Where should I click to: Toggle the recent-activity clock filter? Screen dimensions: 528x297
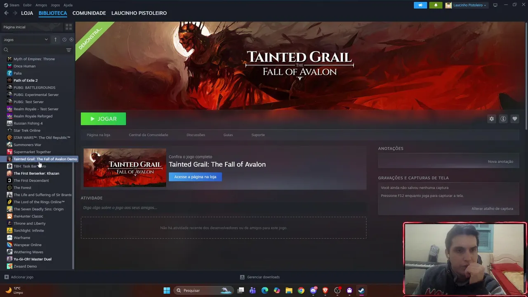(64, 40)
